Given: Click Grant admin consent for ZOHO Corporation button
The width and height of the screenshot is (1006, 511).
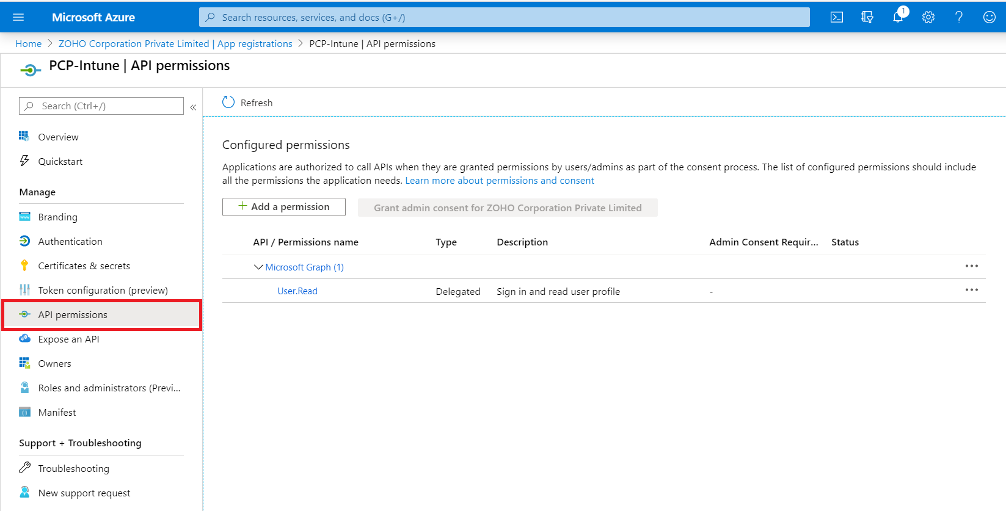Looking at the screenshot, I should (x=508, y=208).
